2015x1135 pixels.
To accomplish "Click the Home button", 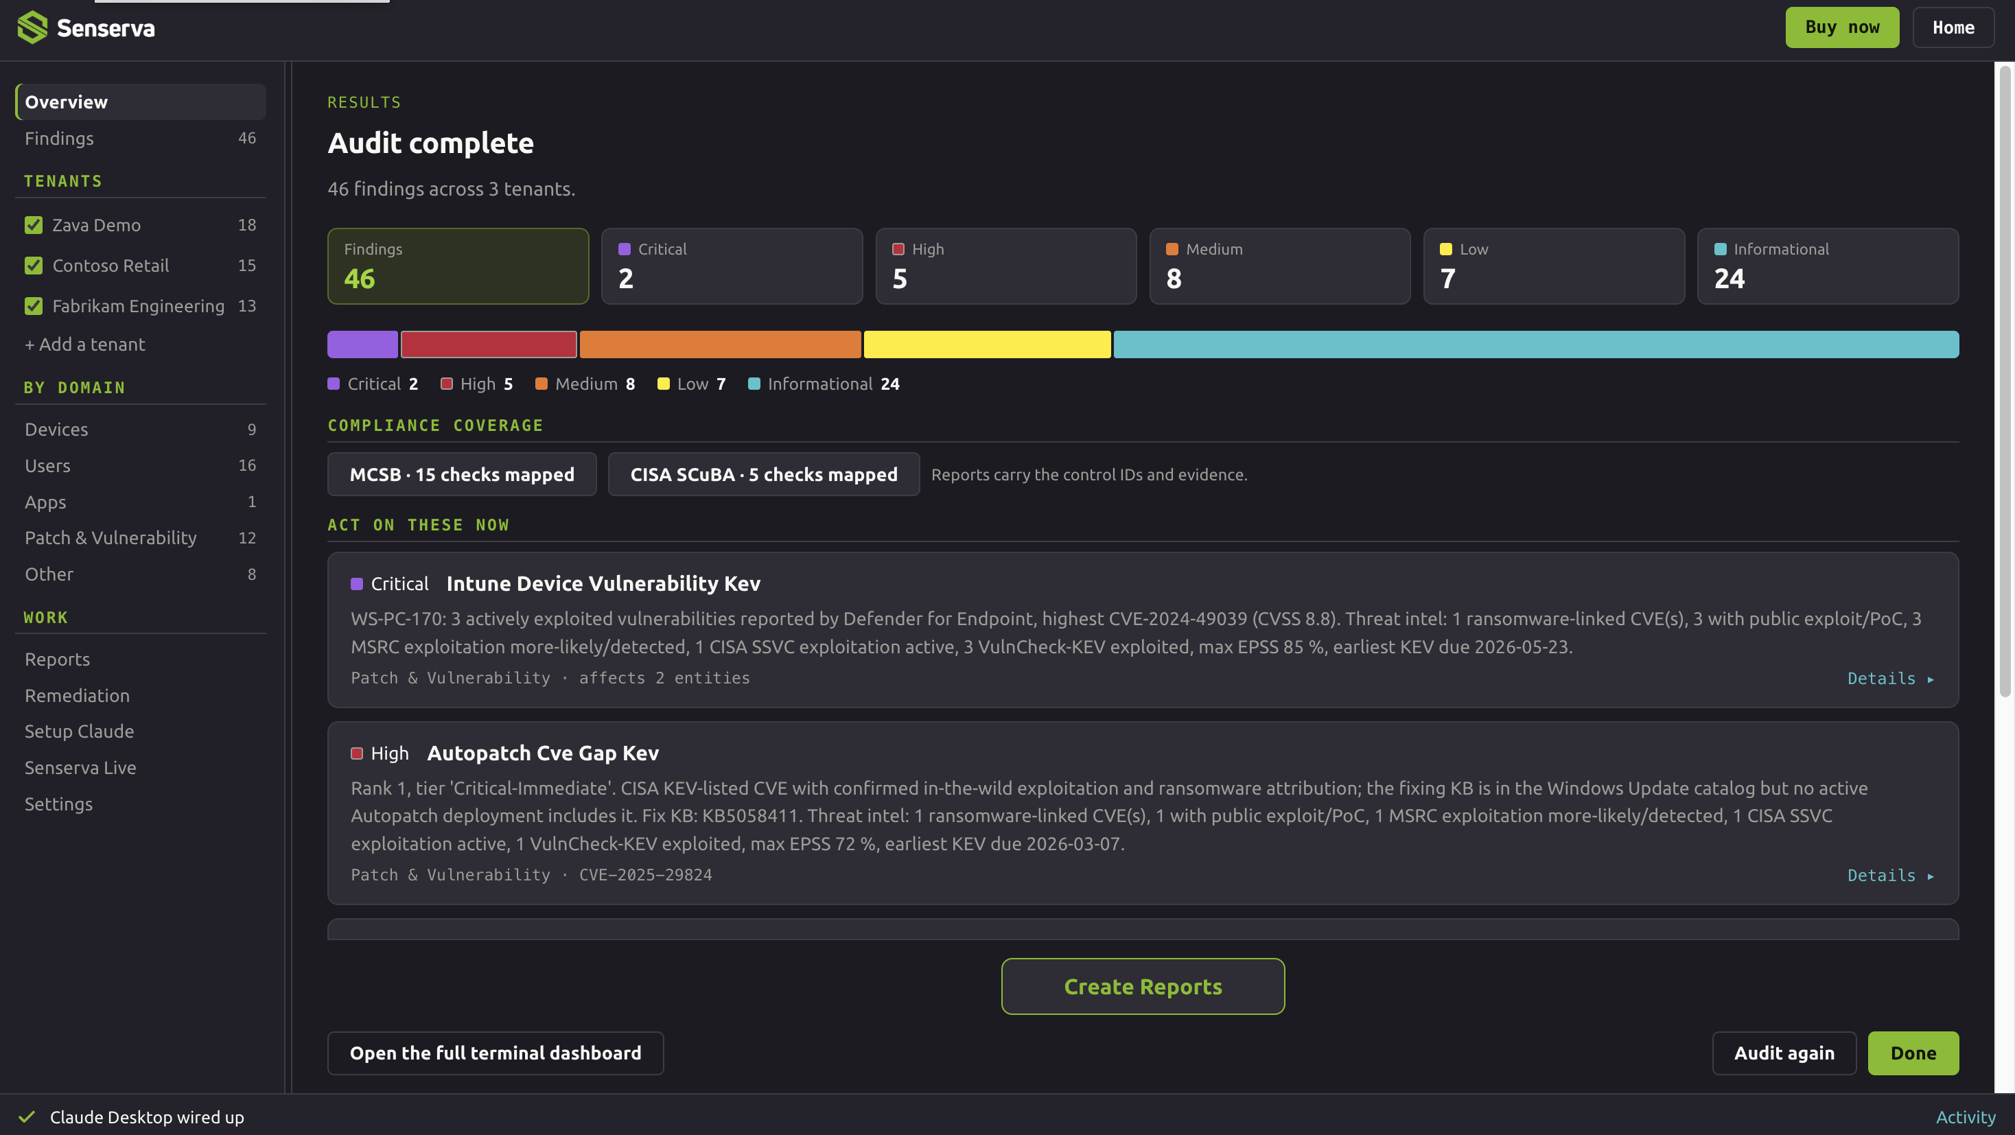I will [x=1953, y=27].
